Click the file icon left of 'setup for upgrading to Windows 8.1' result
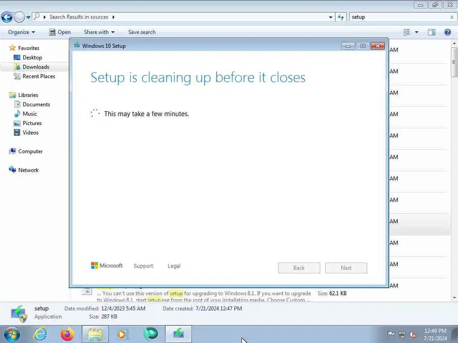This screenshot has height=343, width=458. 87,291
